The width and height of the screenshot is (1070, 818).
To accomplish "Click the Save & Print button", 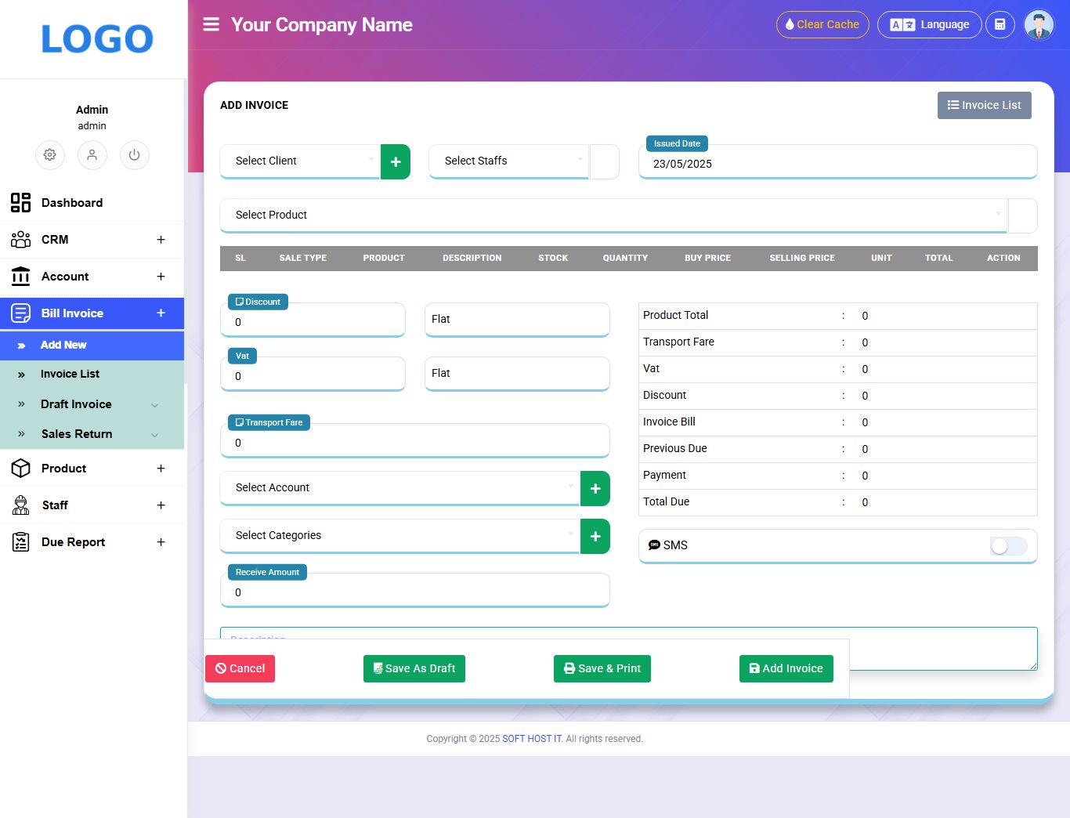I will pyautogui.click(x=602, y=668).
